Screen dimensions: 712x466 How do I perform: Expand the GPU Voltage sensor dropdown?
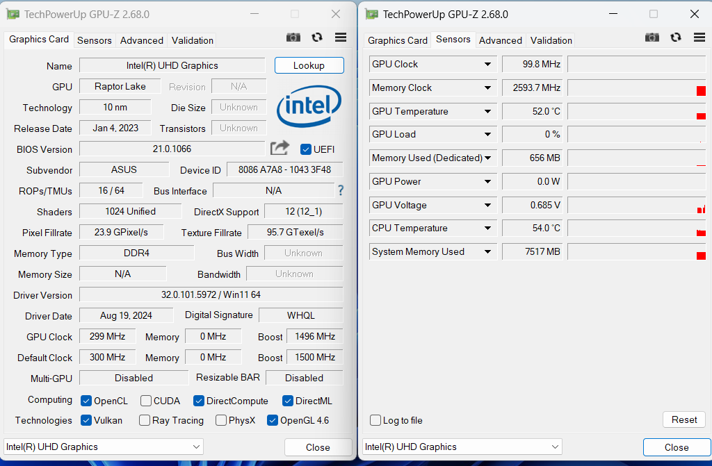pyautogui.click(x=487, y=205)
